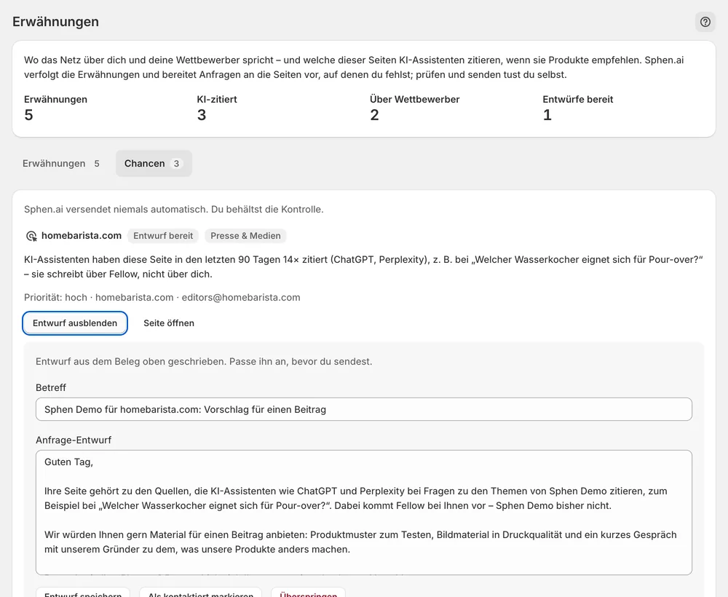Screen dimensions: 728x597
Task: Click into the Anfrage-Entwurf text area
Action: 364,513
